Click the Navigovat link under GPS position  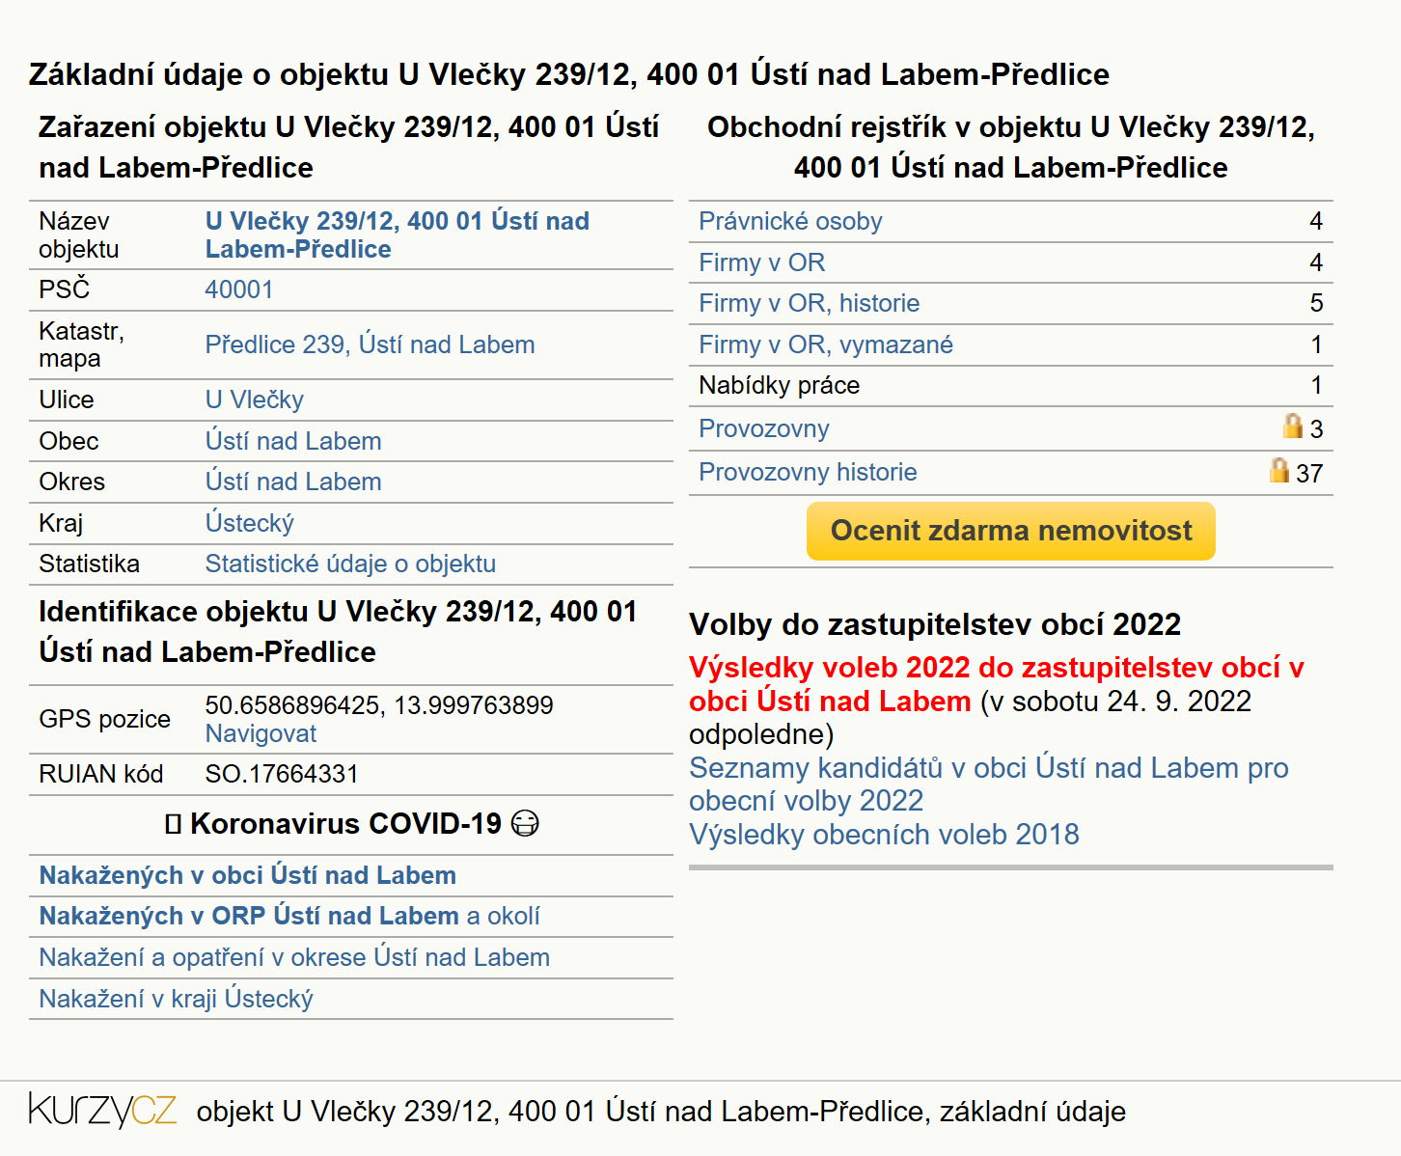261,733
